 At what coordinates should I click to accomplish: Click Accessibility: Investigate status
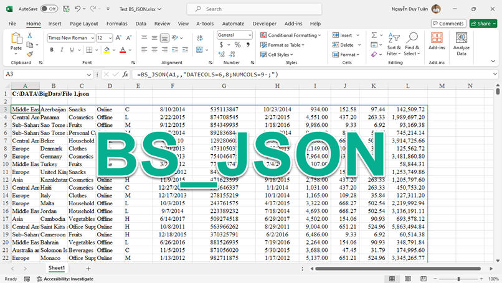click(65, 279)
